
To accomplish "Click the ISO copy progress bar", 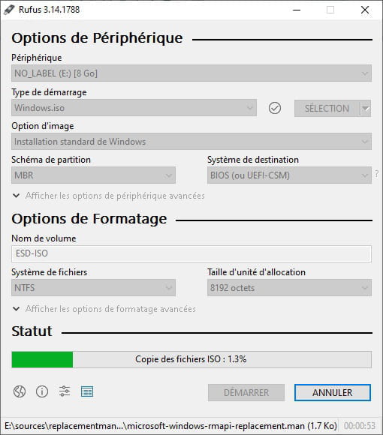I will [191, 359].
